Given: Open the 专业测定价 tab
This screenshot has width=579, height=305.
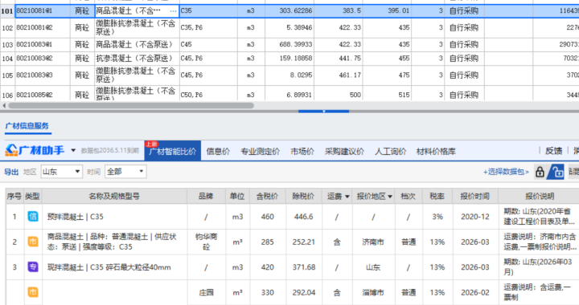Looking at the screenshot, I should point(260,152).
